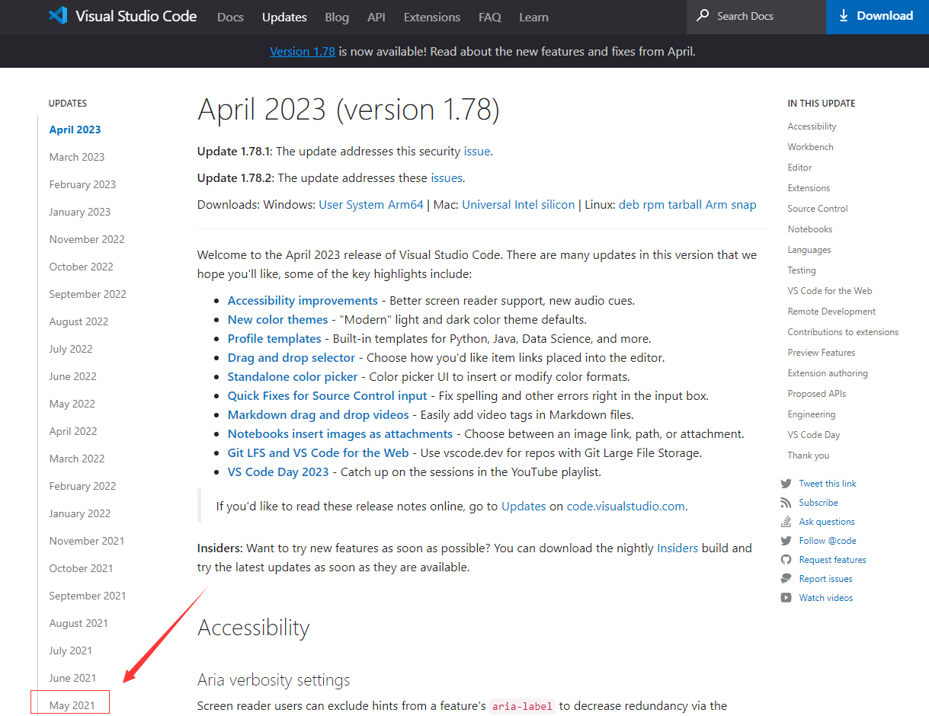Open the VS Code Day 2023 highlight link
The width and height of the screenshot is (929, 716).
tap(278, 471)
